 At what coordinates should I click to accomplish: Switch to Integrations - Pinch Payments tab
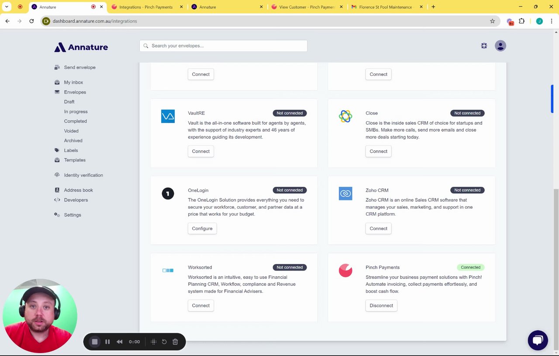coord(146,7)
